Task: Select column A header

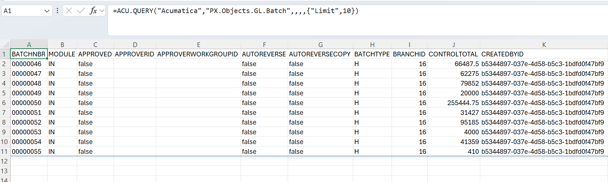Action: point(29,45)
